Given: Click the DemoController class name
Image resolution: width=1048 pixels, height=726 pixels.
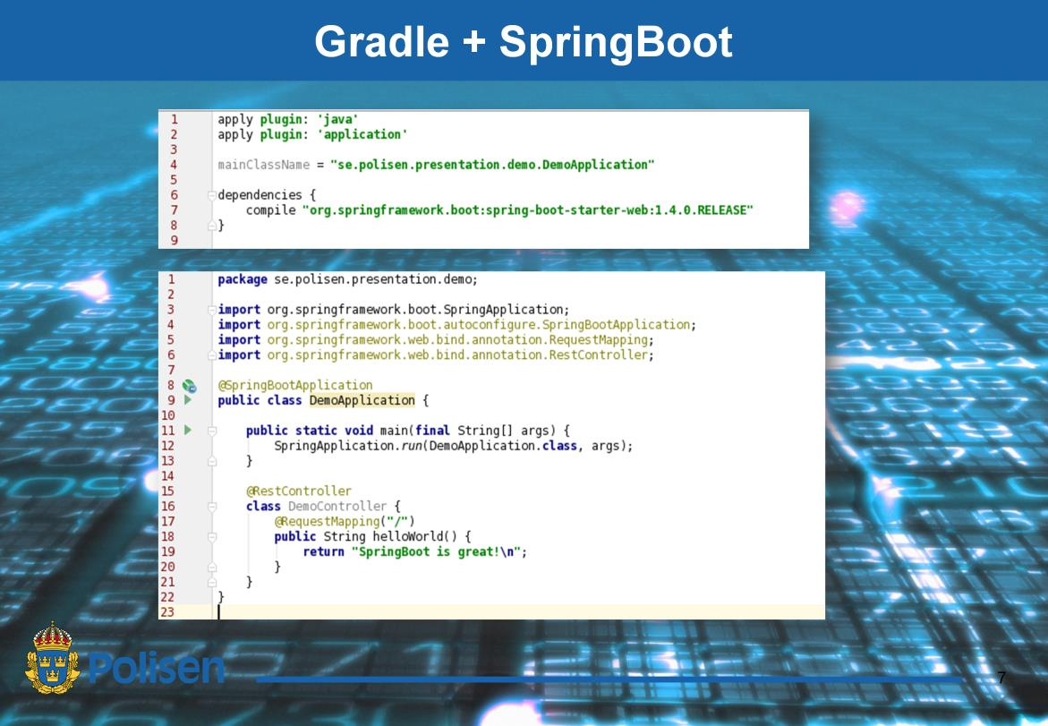Looking at the screenshot, I should [337, 506].
